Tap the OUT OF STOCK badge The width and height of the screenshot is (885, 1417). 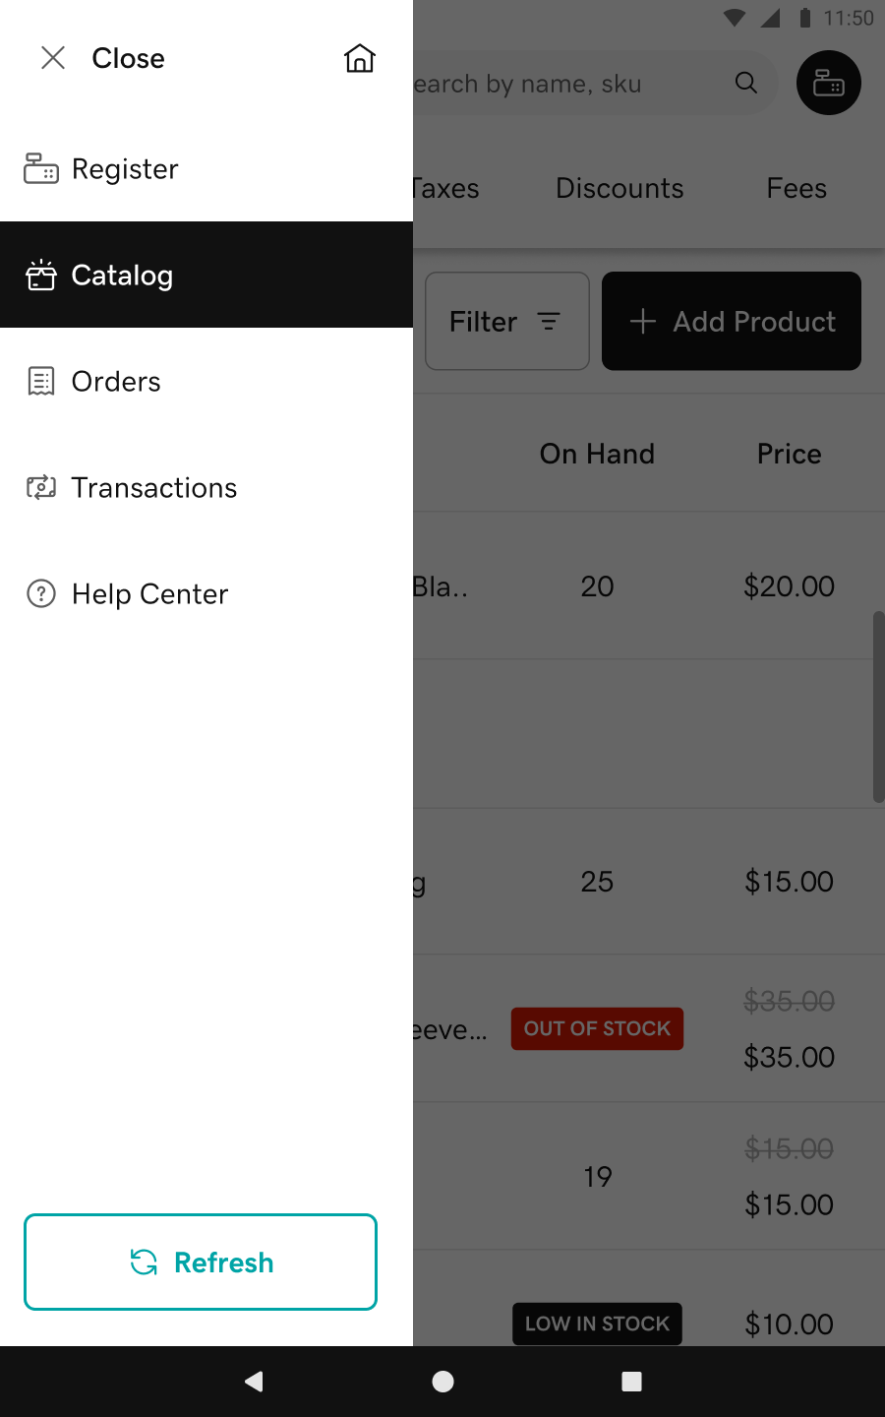[x=597, y=1029]
